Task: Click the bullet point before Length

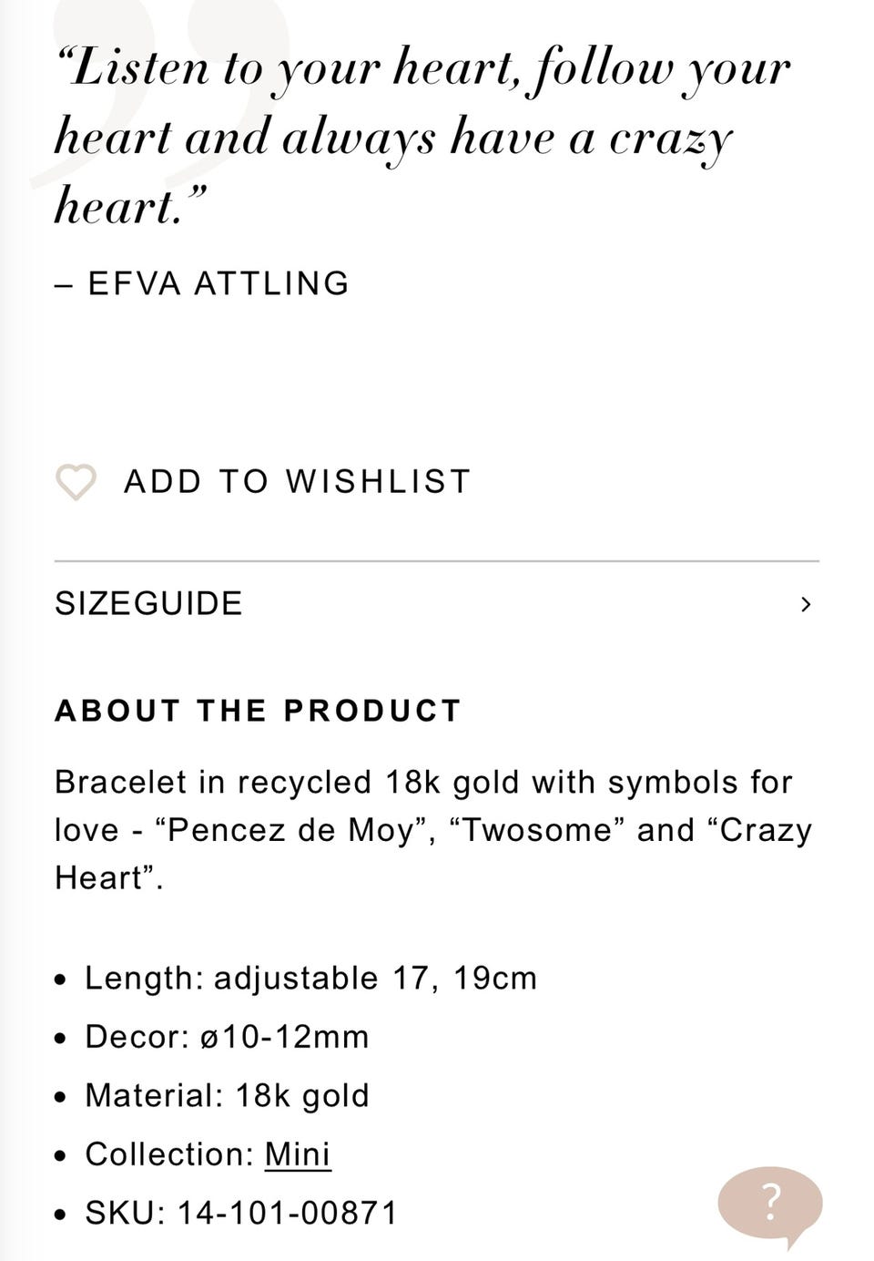Action: click(60, 980)
